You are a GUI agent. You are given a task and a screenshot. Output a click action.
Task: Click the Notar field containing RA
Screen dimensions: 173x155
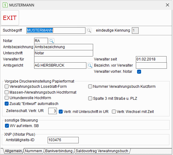click(41, 41)
